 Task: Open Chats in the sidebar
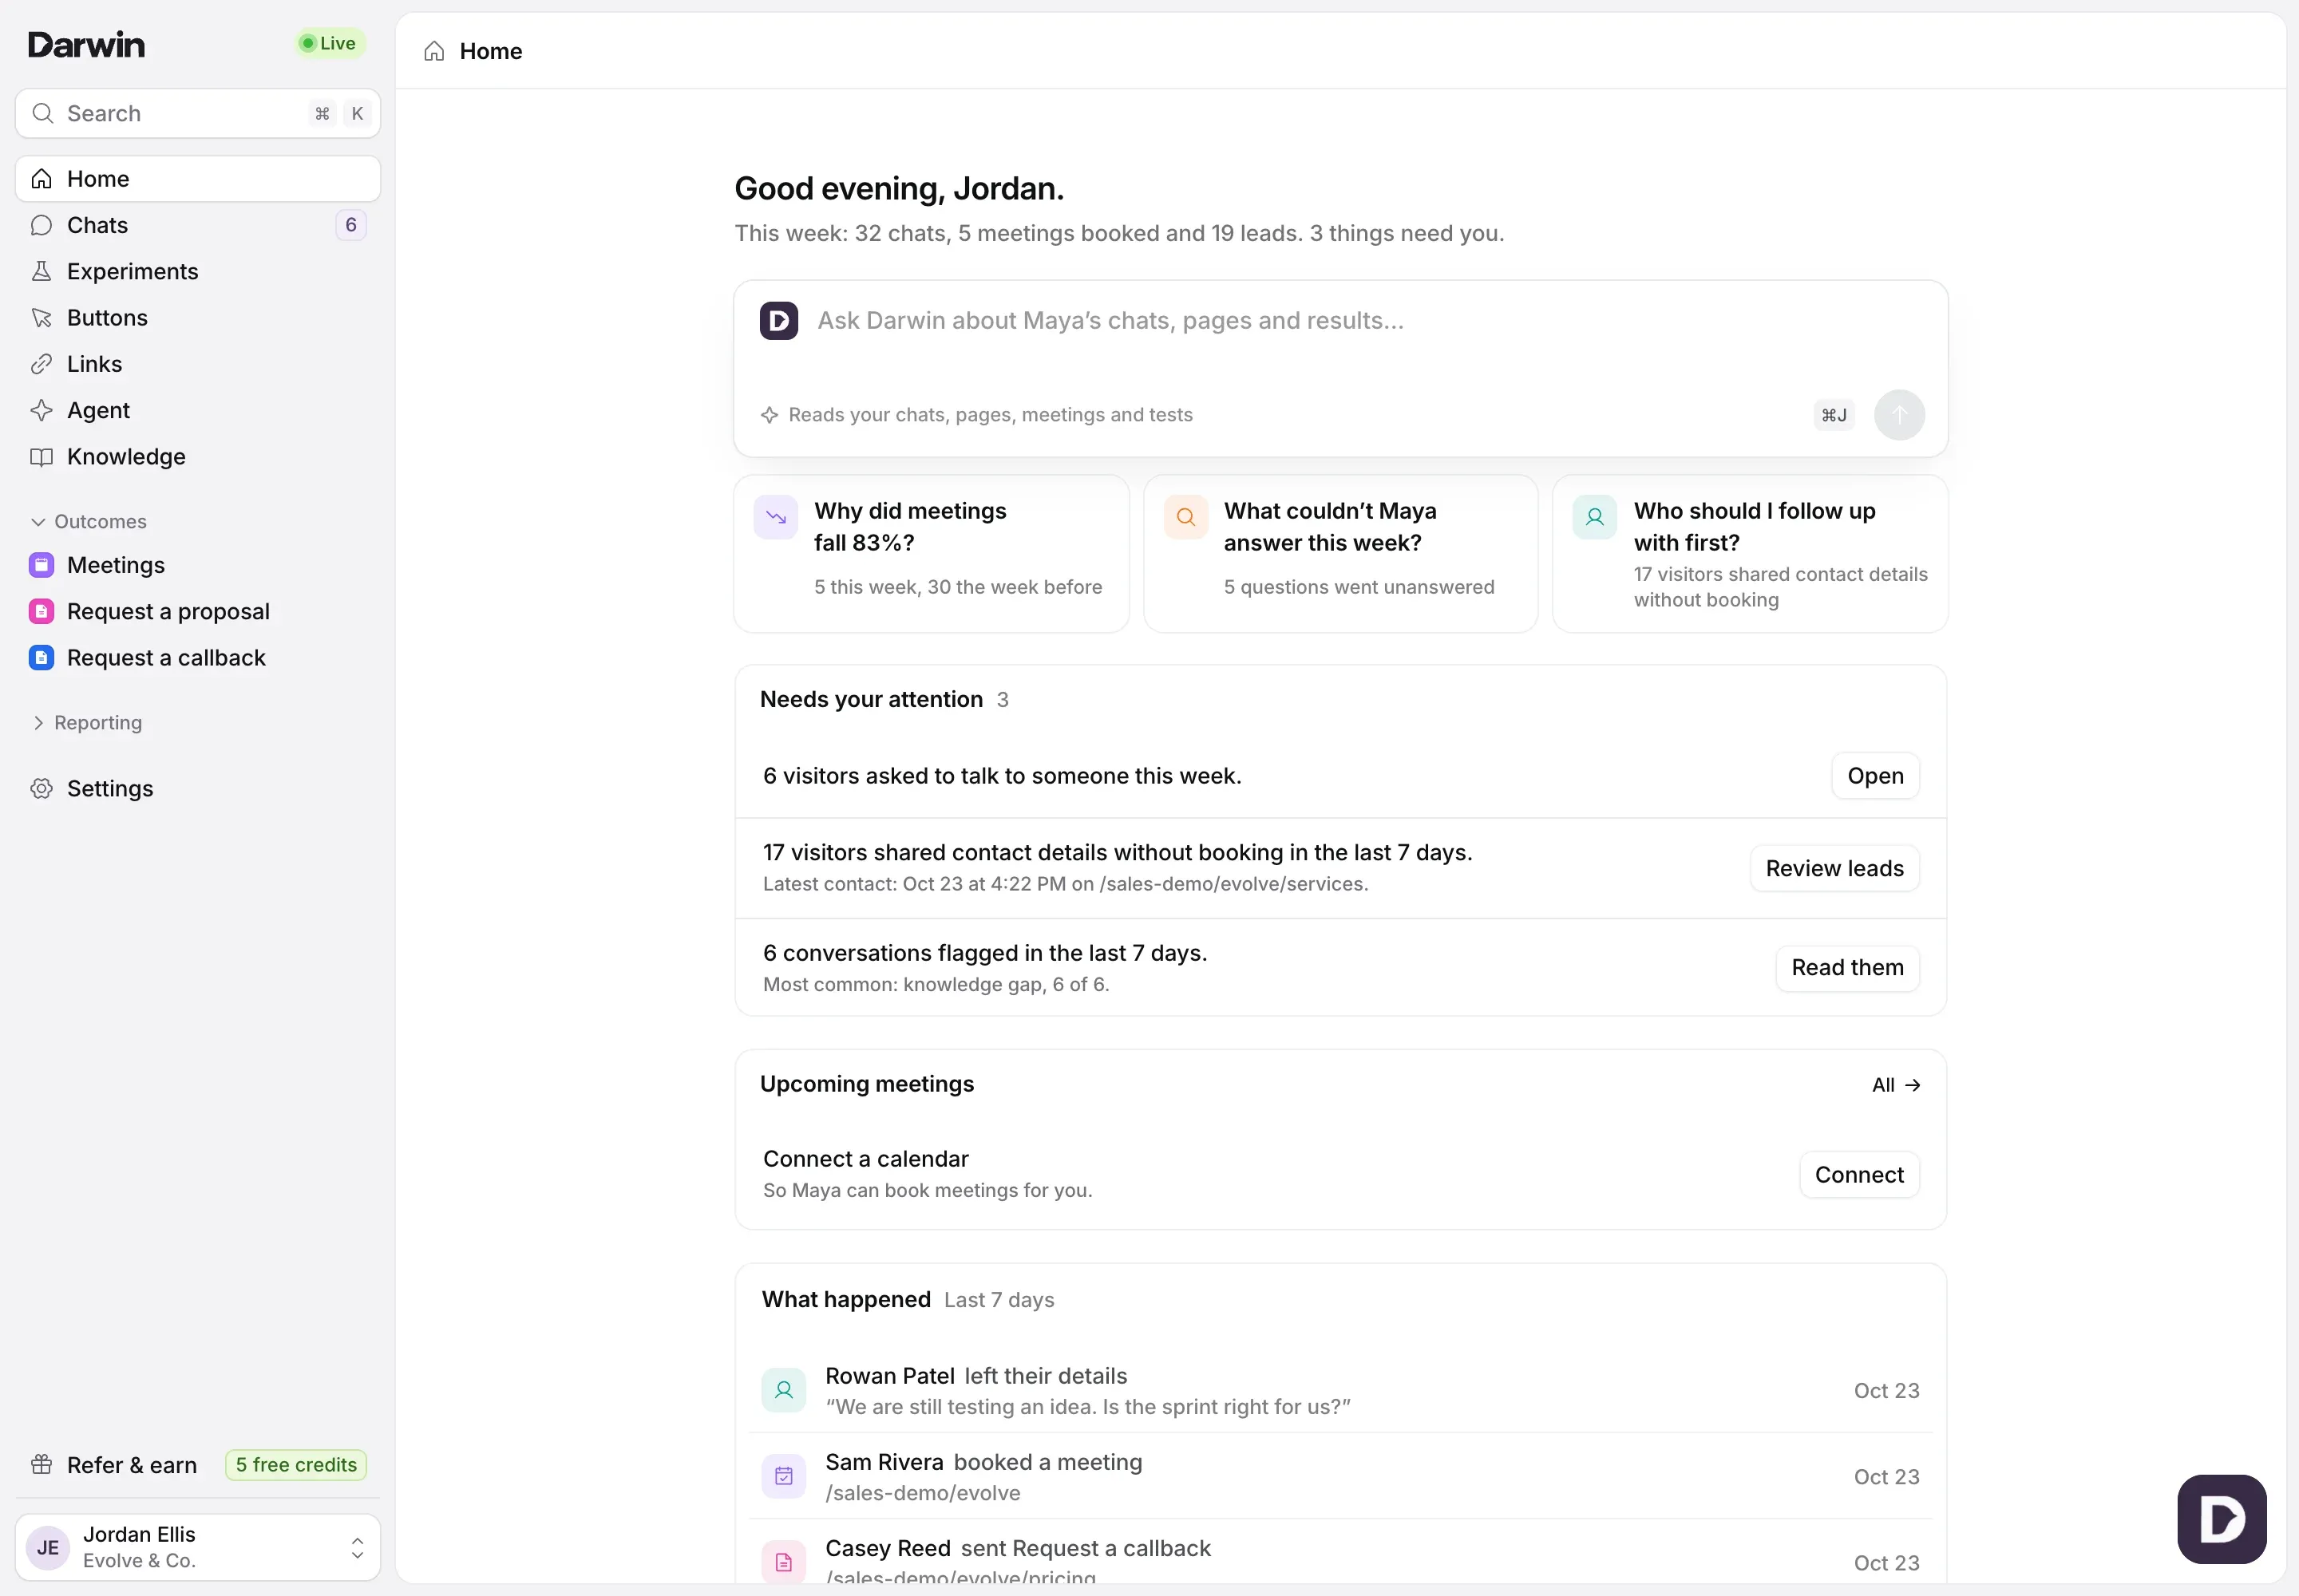click(198, 225)
